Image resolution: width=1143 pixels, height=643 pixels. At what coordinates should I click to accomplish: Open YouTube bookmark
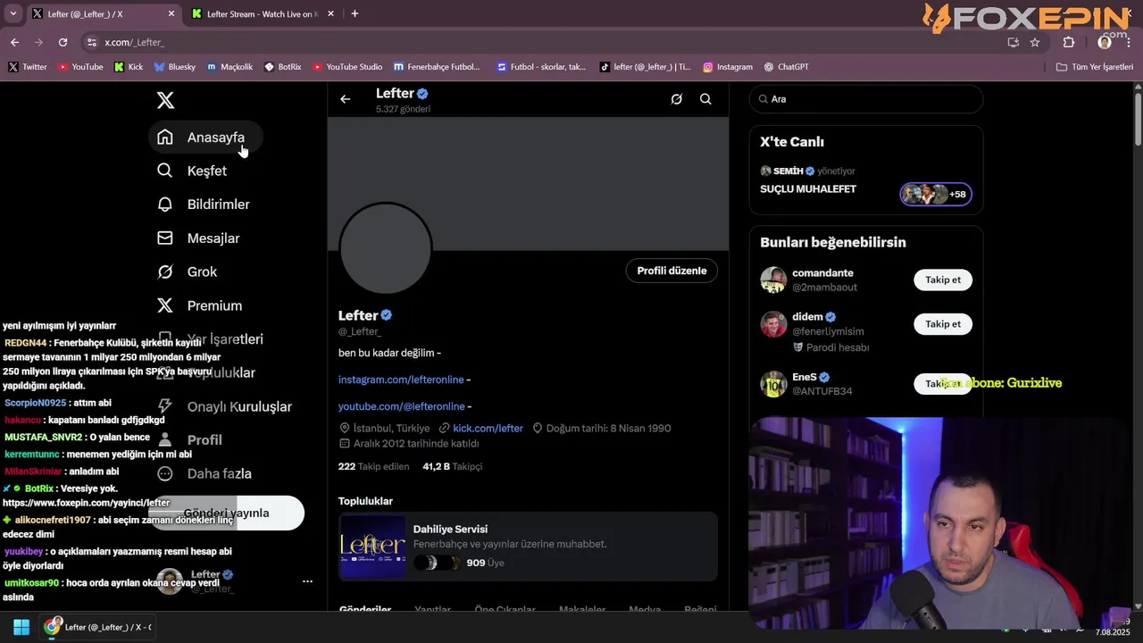coord(80,67)
